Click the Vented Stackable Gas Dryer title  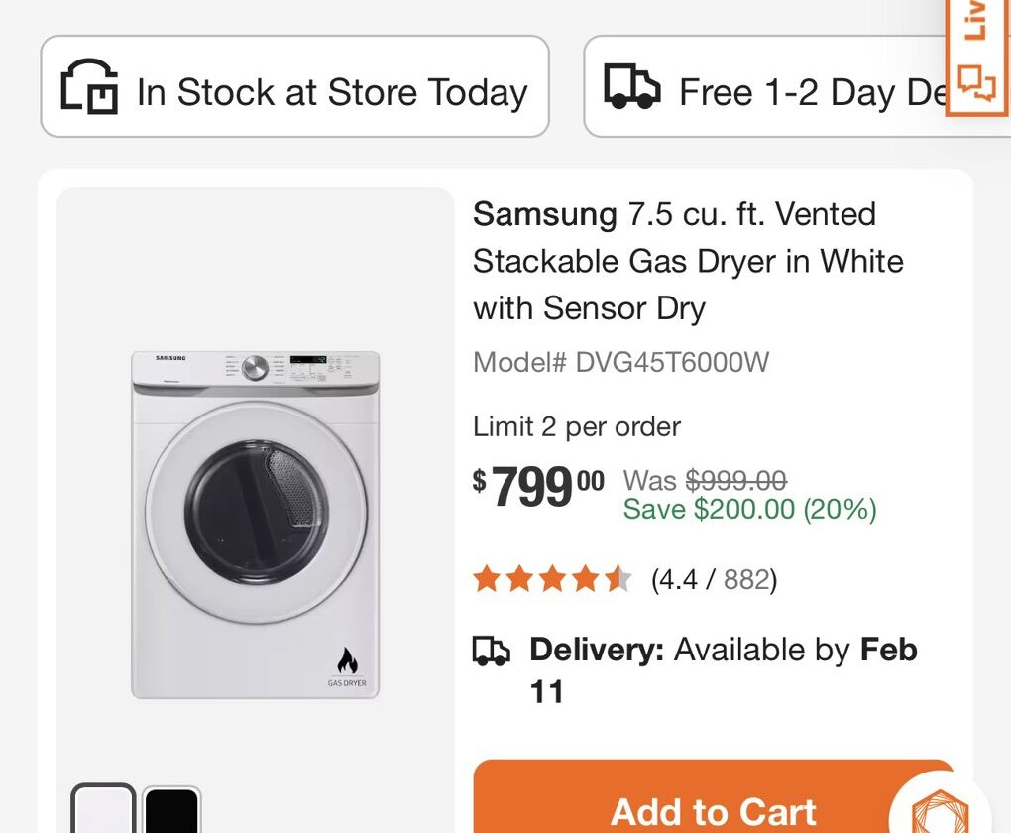(688, 261)
